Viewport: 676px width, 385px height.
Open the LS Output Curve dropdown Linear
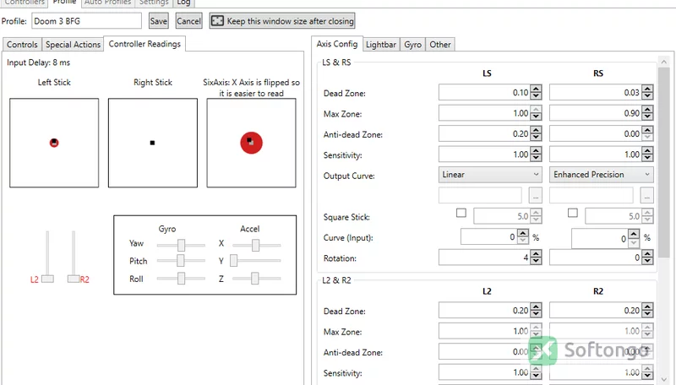click(490, 175)
